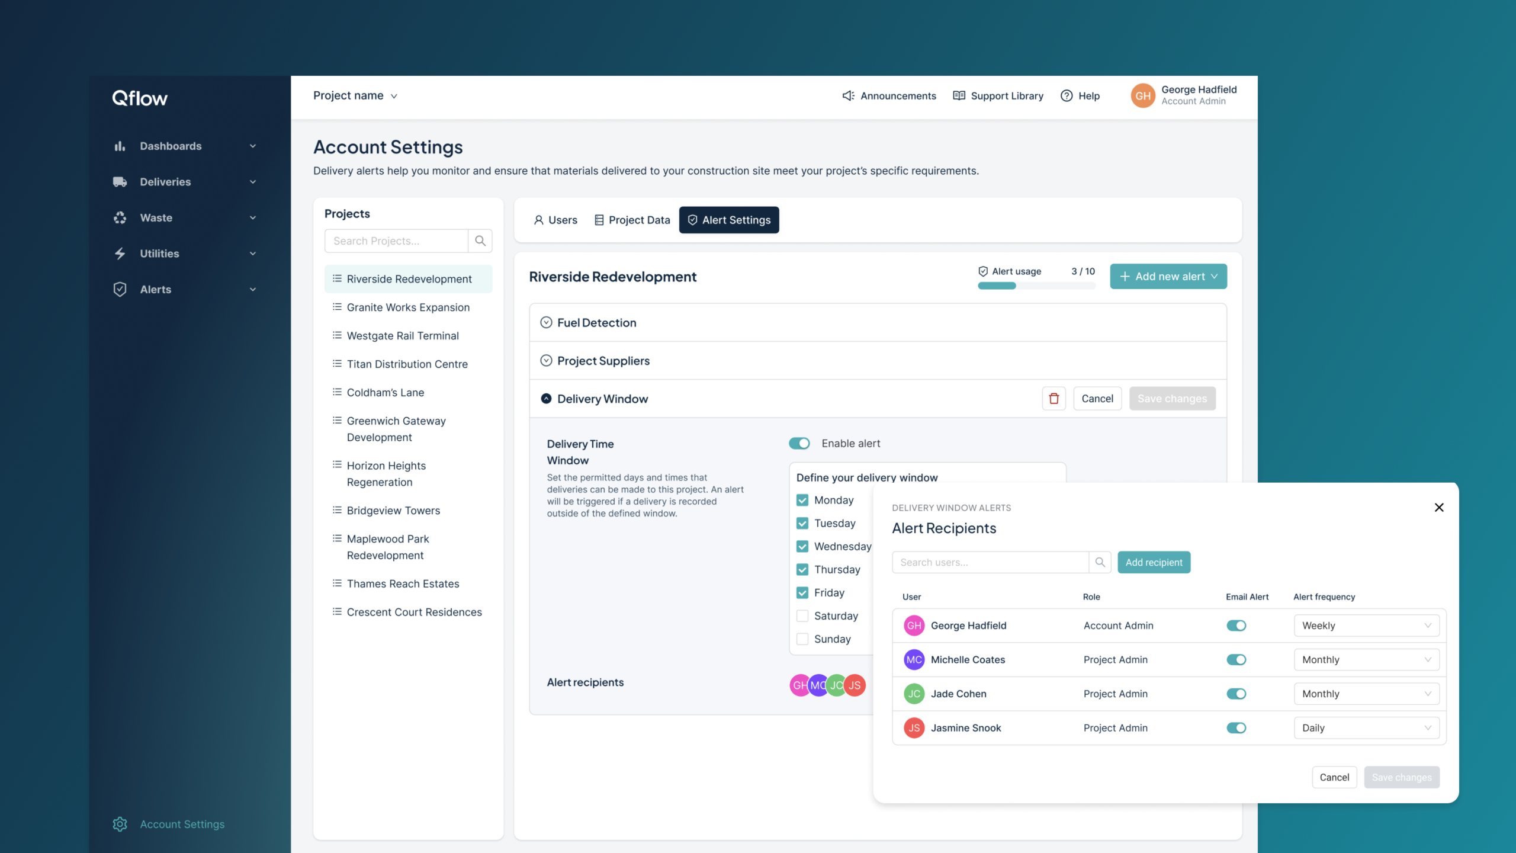Click the Deliveries truck icon in sidebar
1516x853 pixels.
tap(120, 182)
